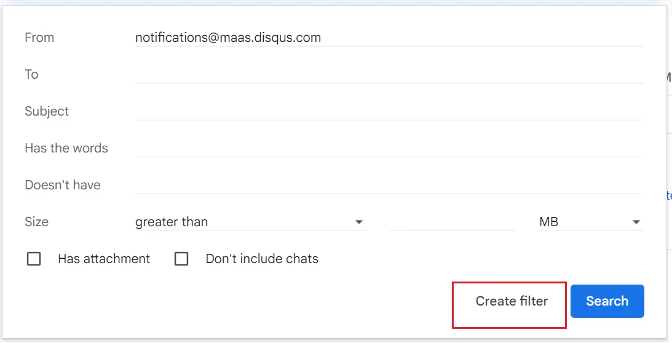Click into the Has the words field
Screen dimensions: 672x343
point(390,148)
